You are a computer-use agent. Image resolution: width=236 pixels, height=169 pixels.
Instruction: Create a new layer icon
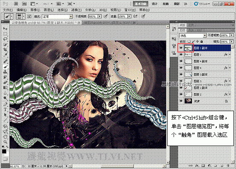222,166
